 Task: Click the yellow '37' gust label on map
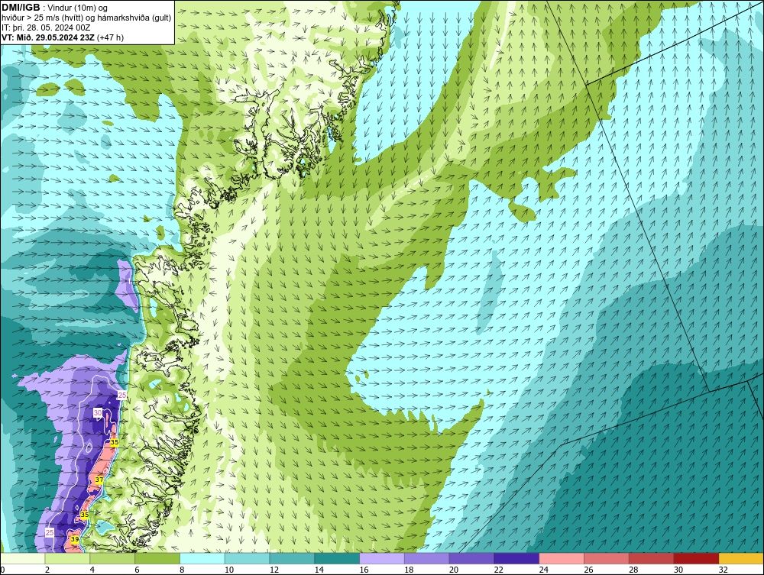click(99, 480)
